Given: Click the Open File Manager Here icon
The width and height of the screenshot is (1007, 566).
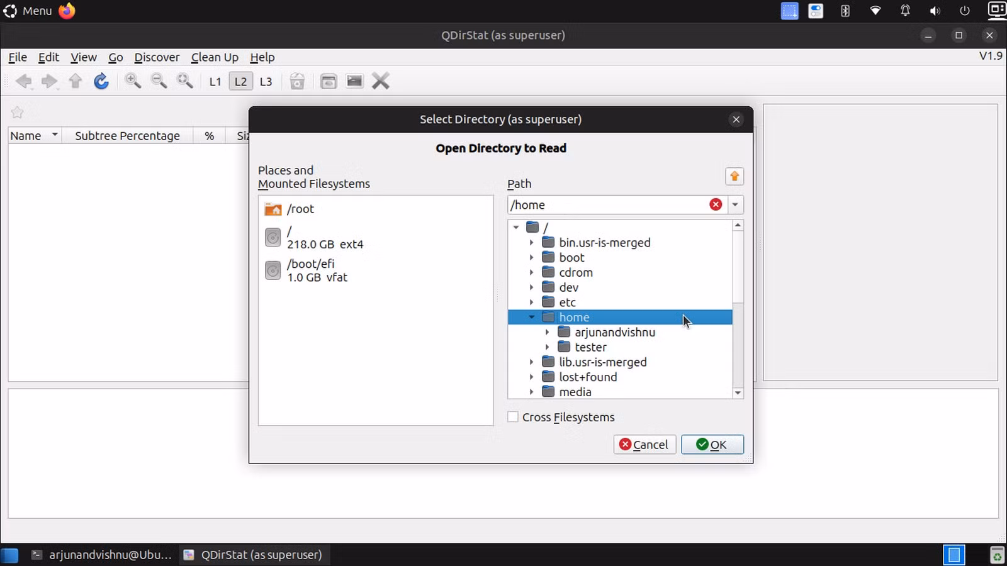Looking at the screenshot, I should click(x=329, y=81).
